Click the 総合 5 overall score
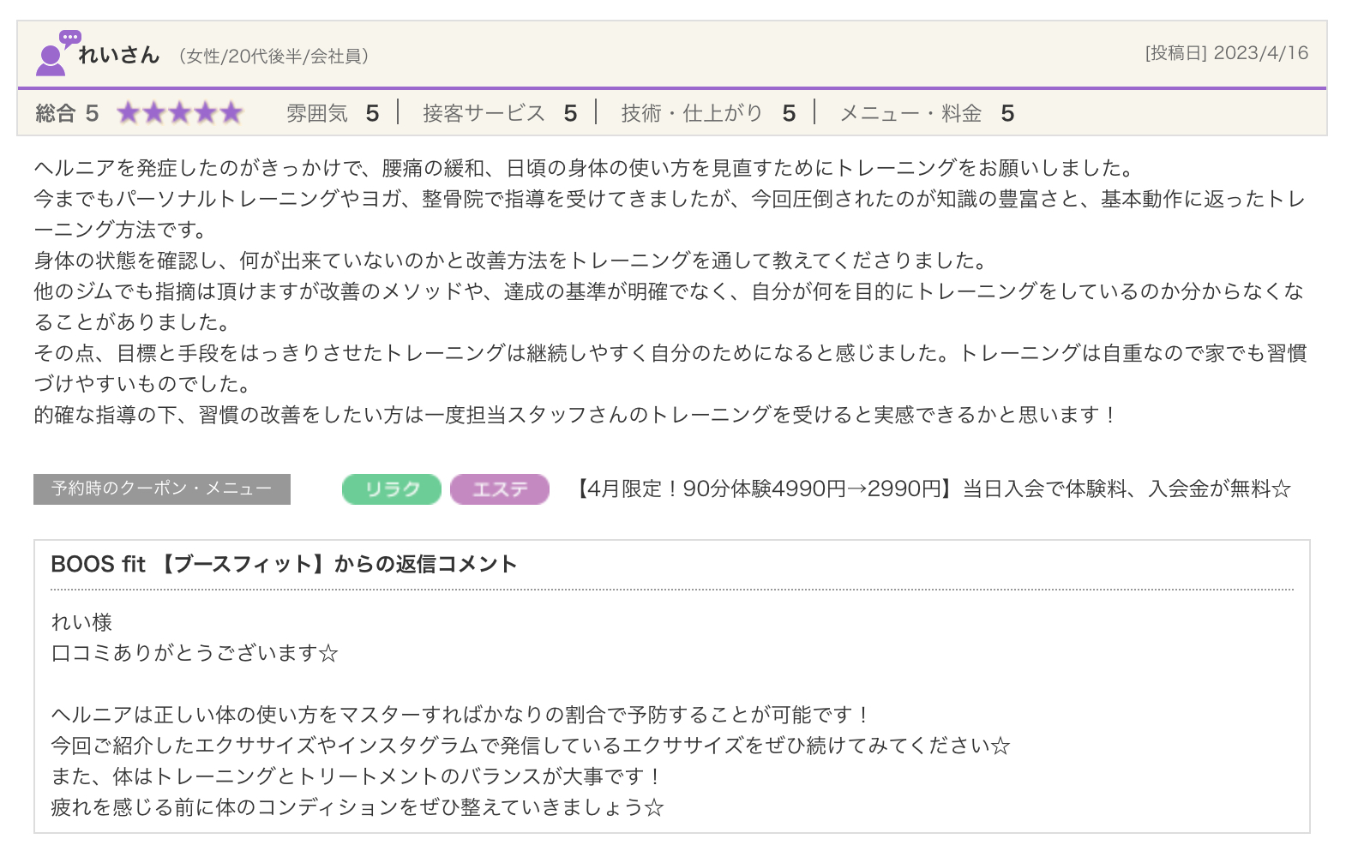Viewport: 1346px width, 863px height. (x=67, y=113)
